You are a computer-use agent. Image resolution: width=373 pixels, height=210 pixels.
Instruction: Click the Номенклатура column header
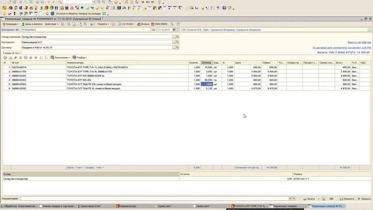click(127, 62)
